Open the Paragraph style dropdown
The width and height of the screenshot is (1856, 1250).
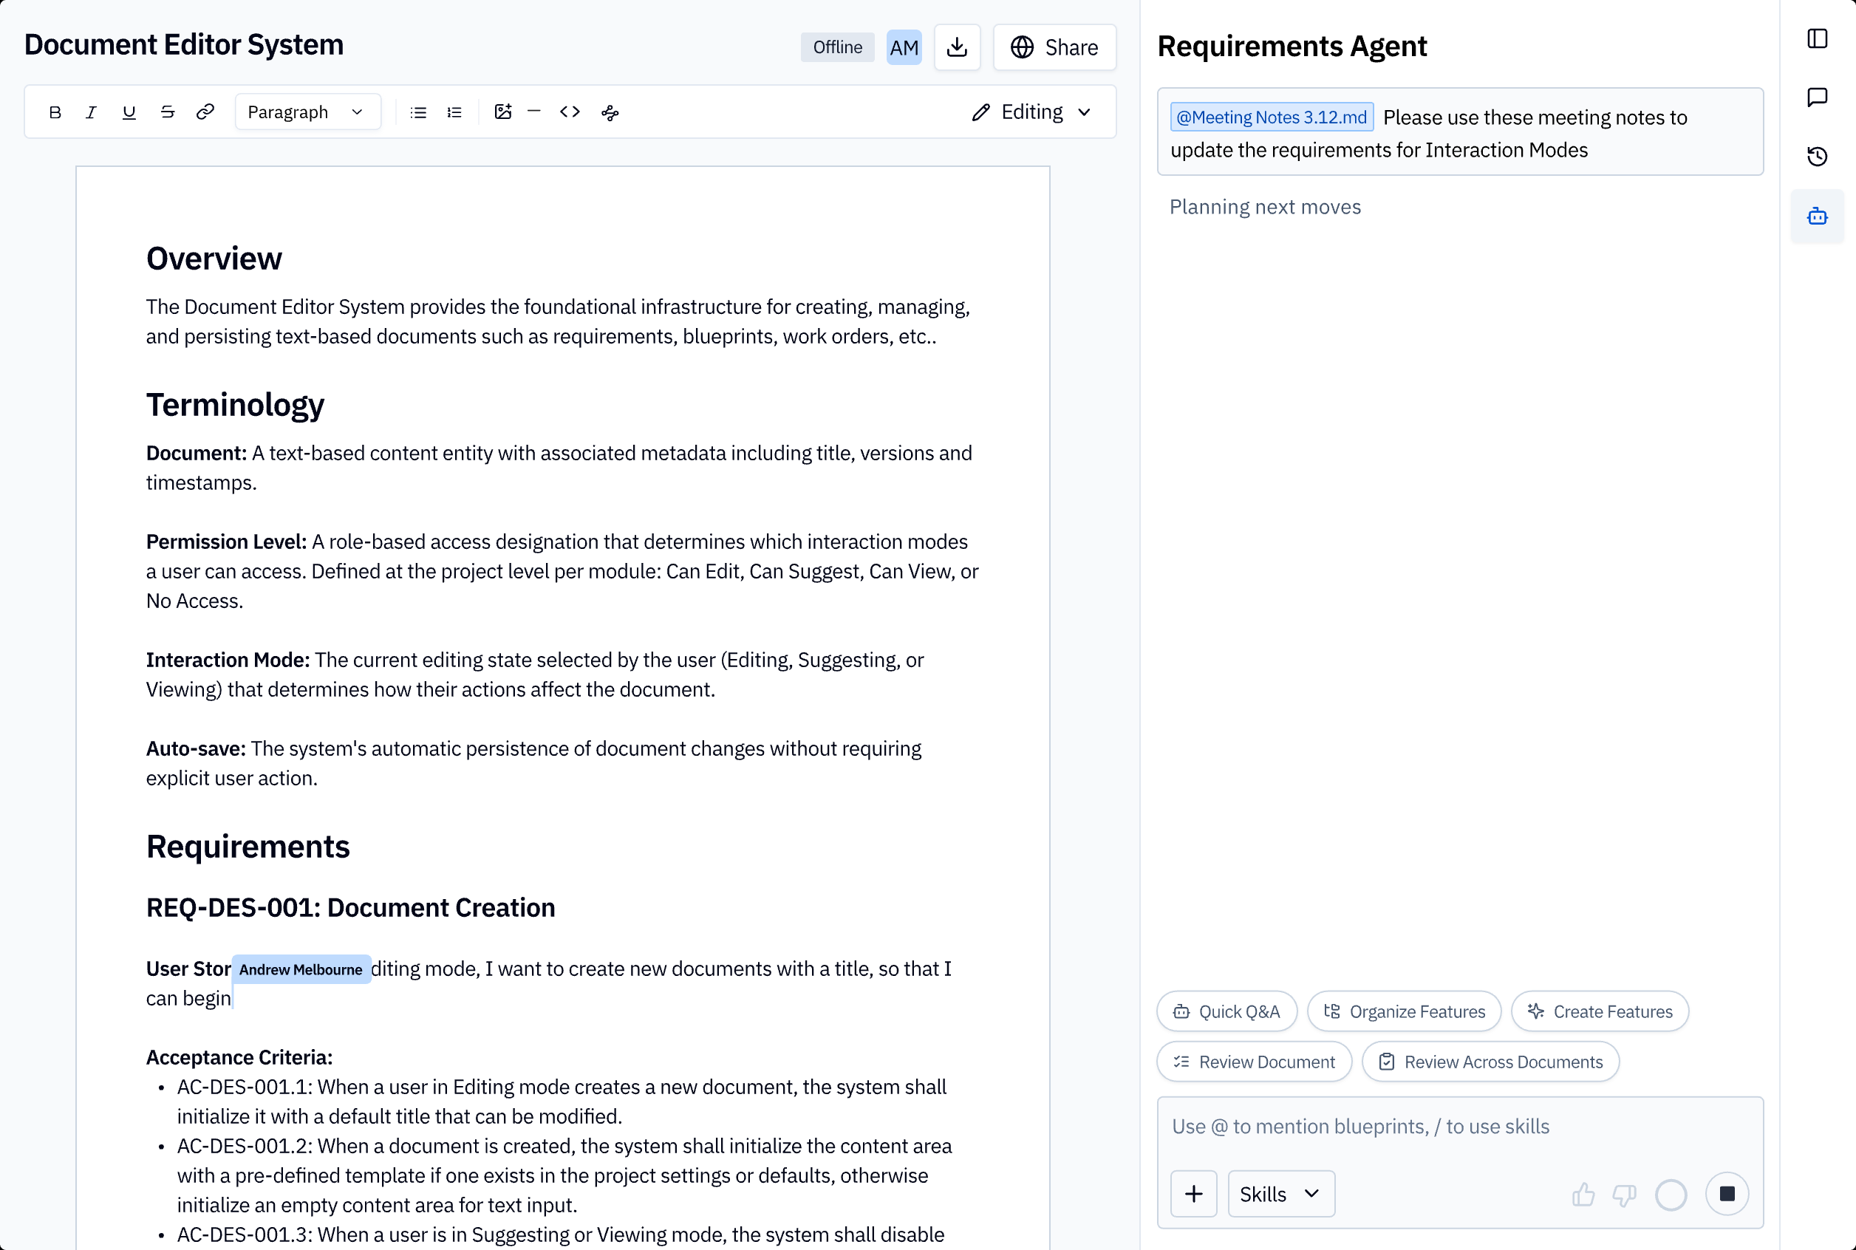pos(306,112)
